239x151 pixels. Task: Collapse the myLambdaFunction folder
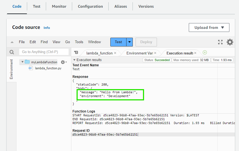(x=23, y=62)
